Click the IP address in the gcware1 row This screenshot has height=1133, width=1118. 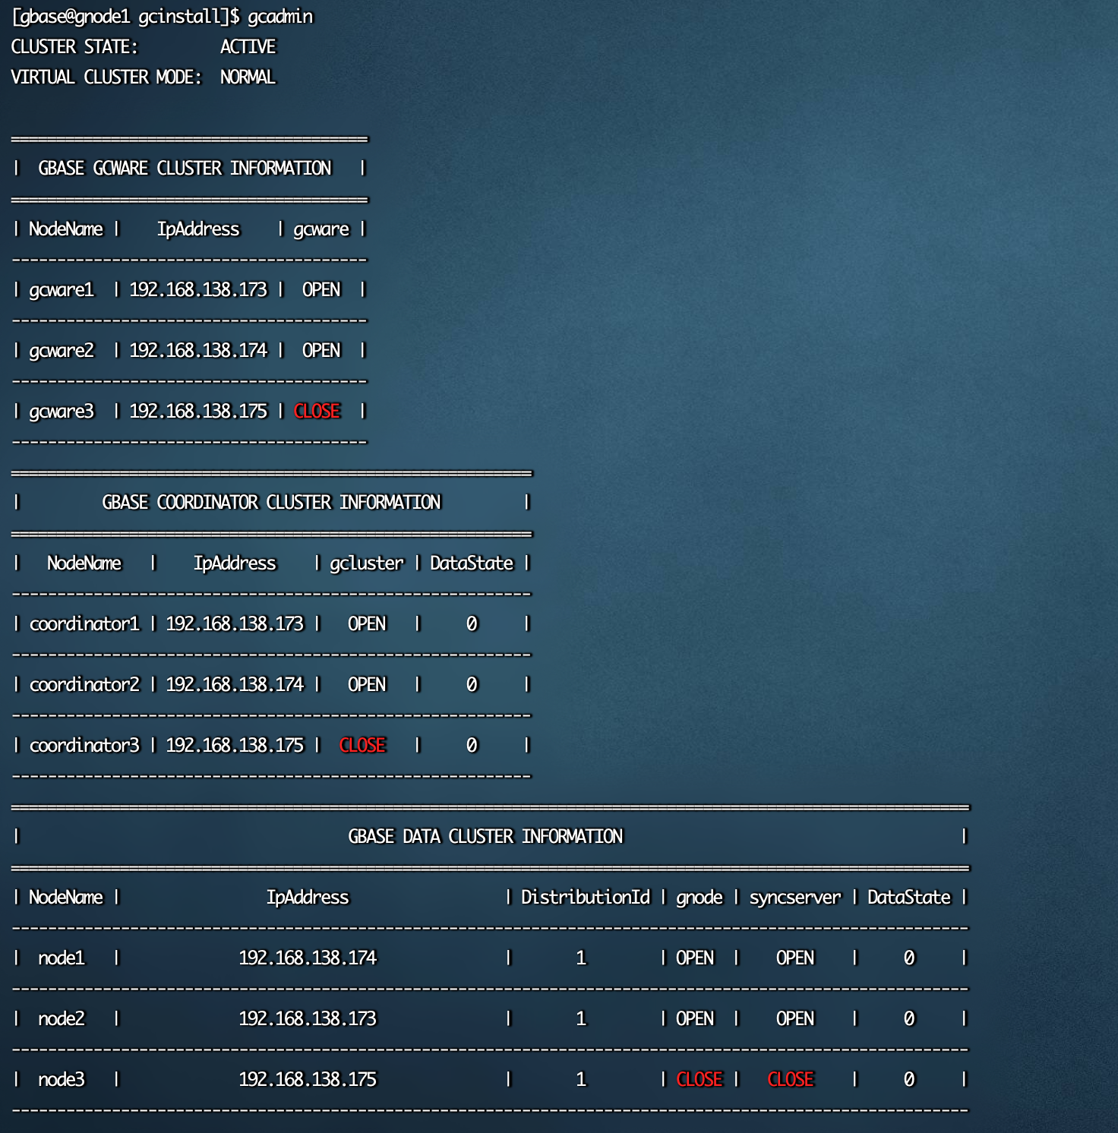(x=198, y=290)
